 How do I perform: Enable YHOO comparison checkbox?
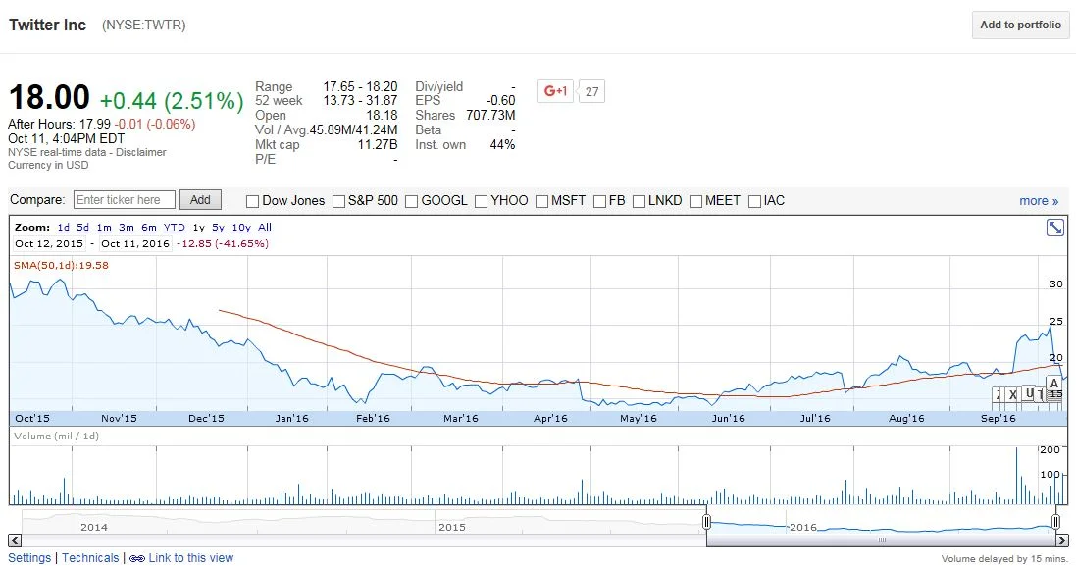click(481, 201)
